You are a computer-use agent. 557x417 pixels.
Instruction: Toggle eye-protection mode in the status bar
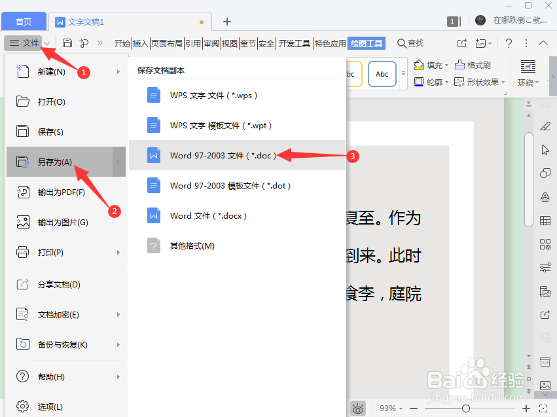point(357,408)
